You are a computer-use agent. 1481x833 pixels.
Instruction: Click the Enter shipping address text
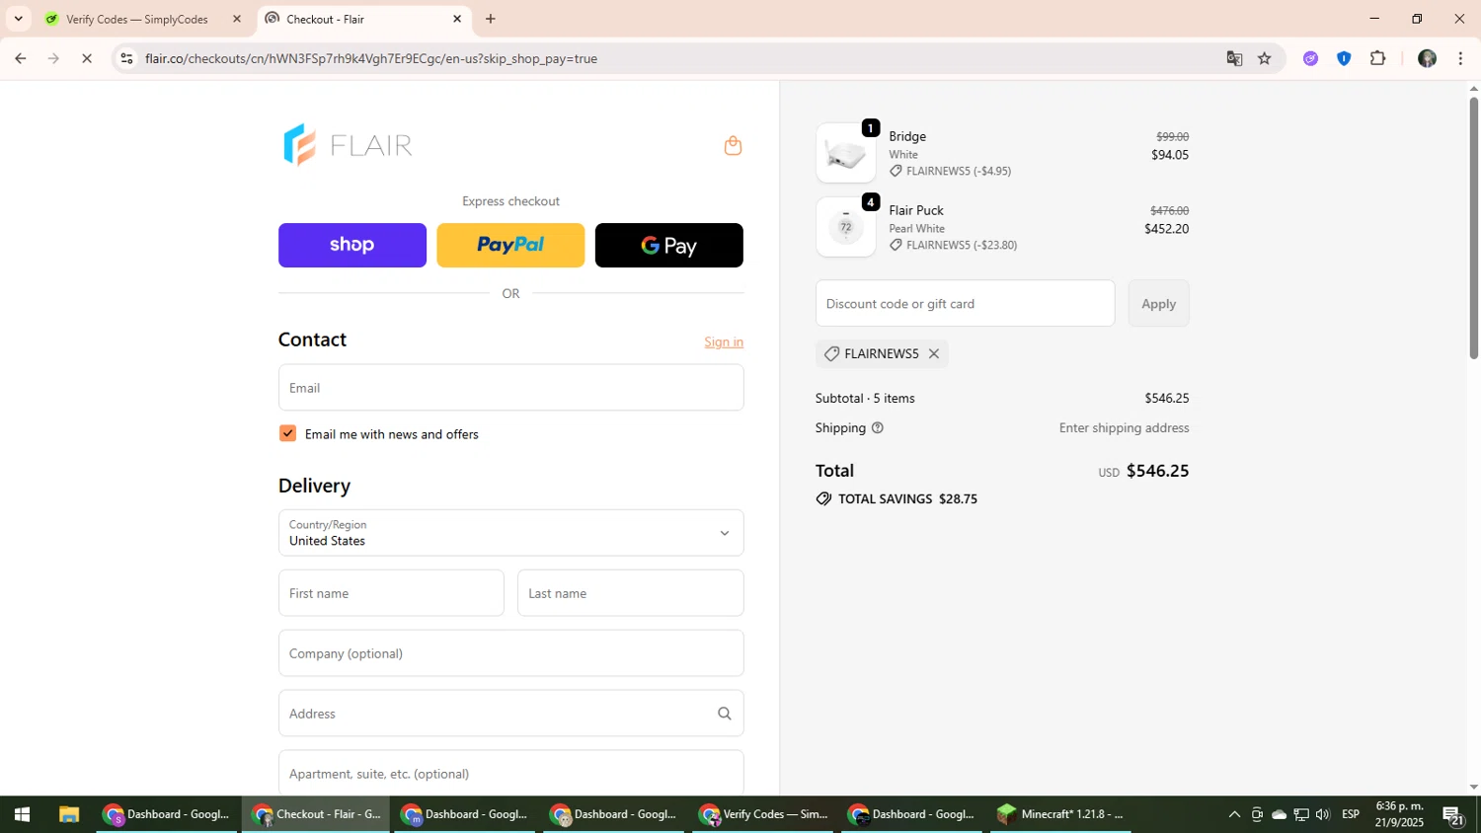(x=1124, y=428)
